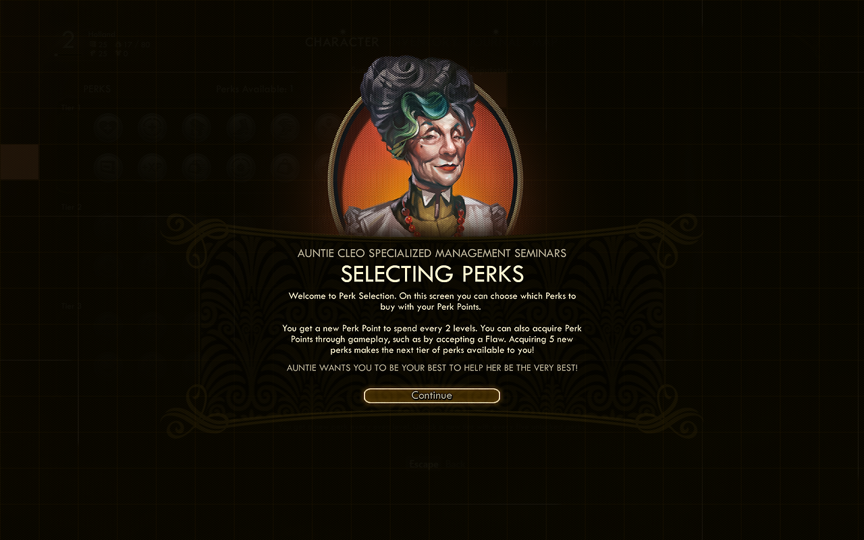Click the SELECTING PERKS heading text

[x=432, y=274]
